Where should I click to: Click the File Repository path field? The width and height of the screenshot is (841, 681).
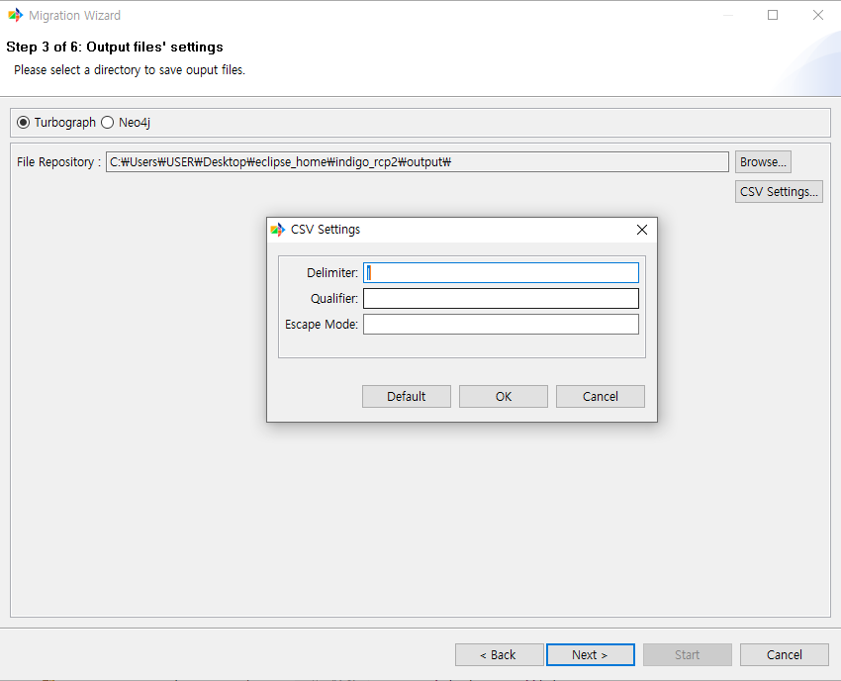pos(416,161)
